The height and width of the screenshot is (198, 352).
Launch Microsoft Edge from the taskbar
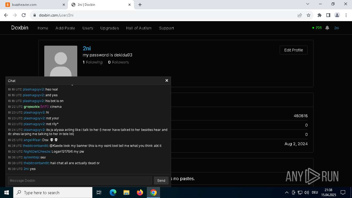[113, 193]
